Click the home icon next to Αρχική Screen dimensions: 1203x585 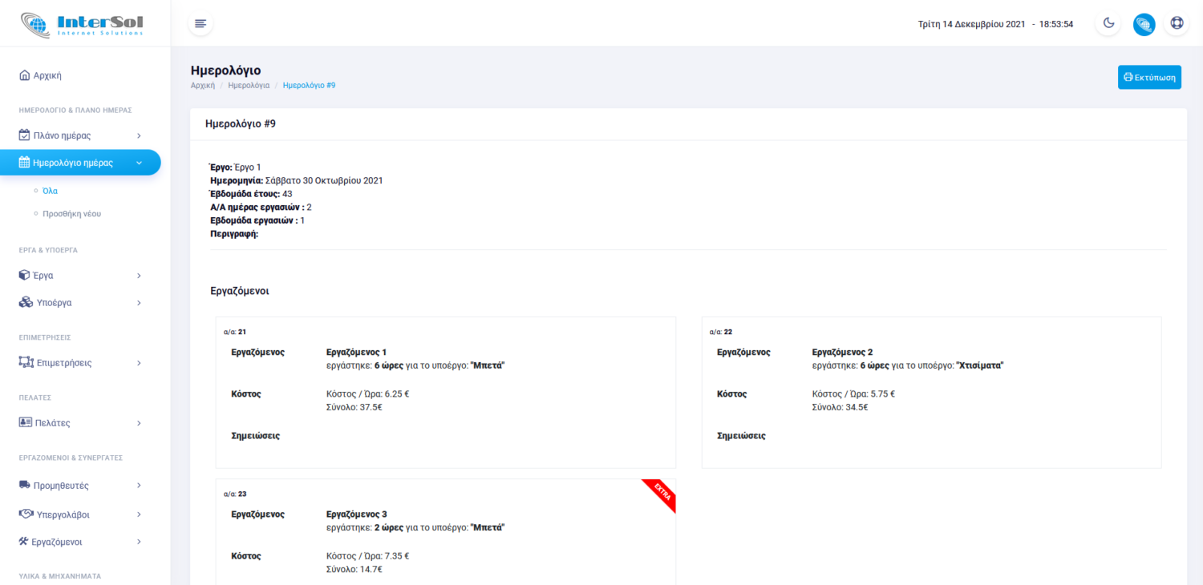[24, 75]
